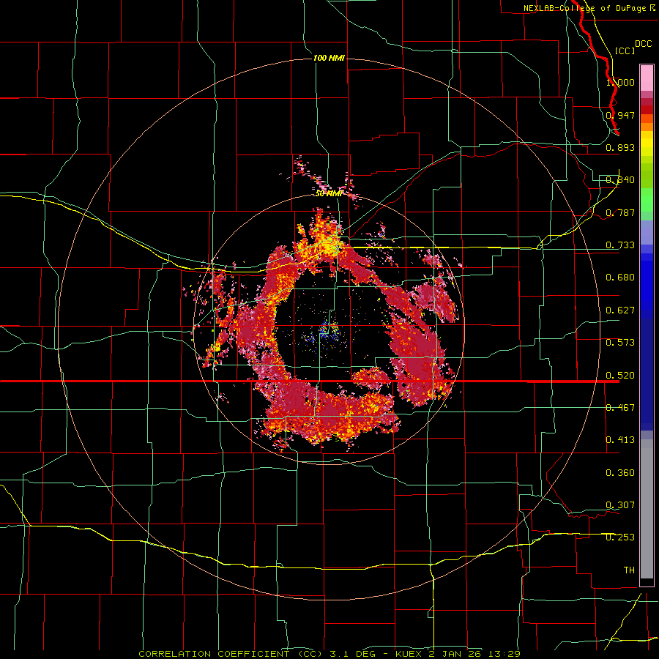Select the 0.360 scale value
659x659 pixels.
pos(620,473)
